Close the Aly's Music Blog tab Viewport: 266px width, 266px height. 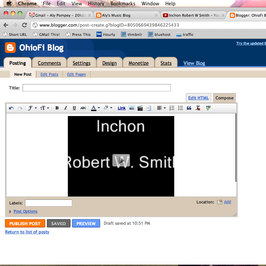tap(156, 15)
